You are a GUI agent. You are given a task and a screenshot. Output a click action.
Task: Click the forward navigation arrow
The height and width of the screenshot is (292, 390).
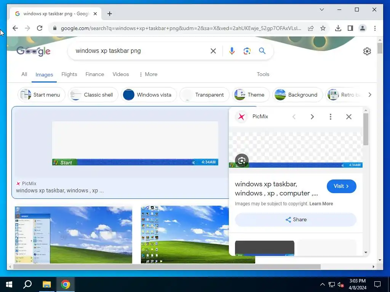click(27, 28)
